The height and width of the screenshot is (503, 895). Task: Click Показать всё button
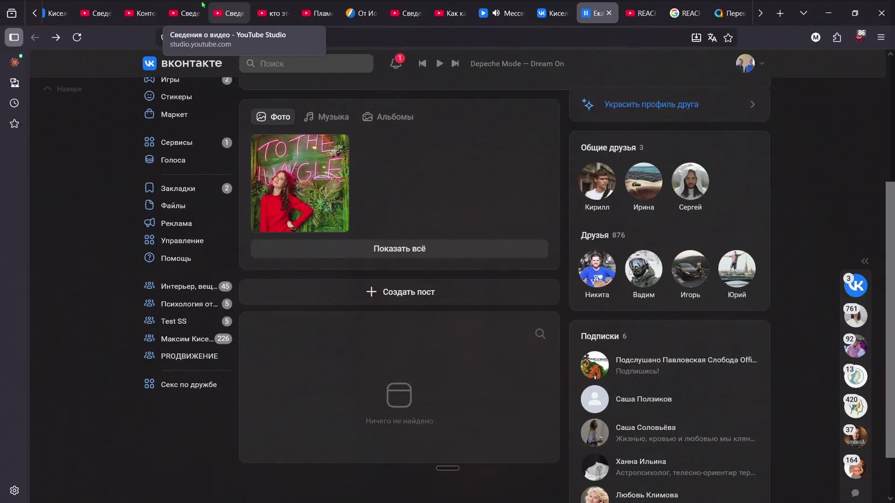[399, 249]
